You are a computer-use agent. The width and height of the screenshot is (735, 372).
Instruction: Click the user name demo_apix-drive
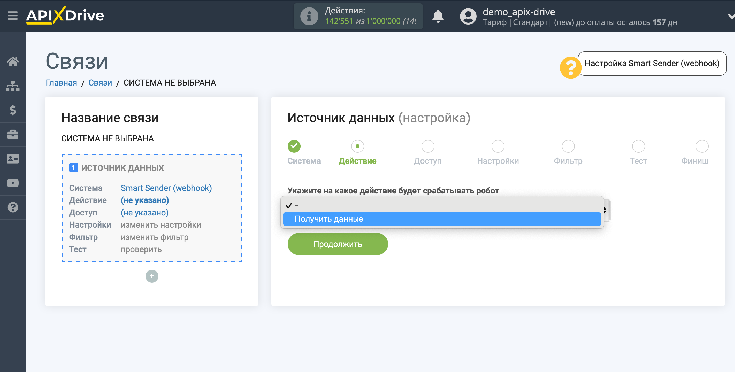click(519, 12)
